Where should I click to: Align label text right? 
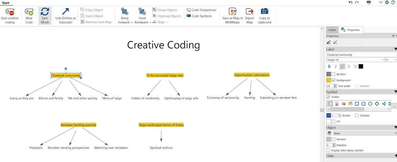355,66
